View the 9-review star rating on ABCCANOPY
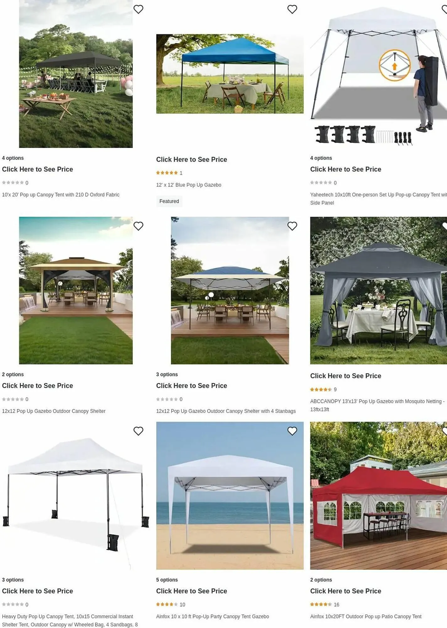 323,389
